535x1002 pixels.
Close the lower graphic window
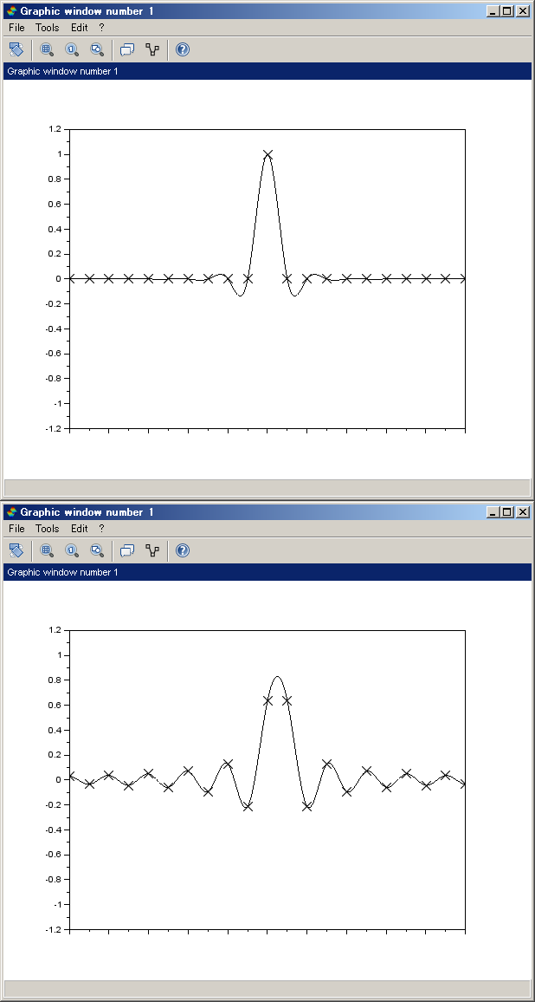point(523,512)
